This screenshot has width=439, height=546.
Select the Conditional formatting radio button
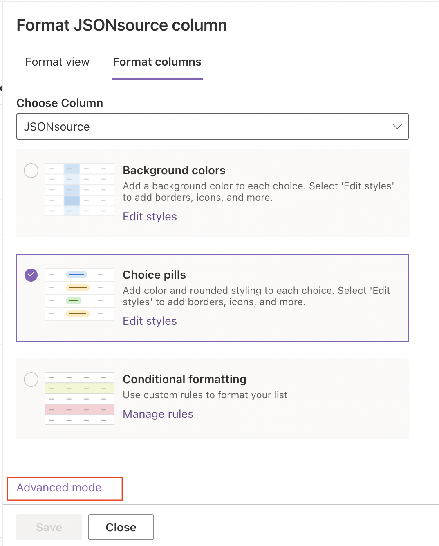[31, 380]
